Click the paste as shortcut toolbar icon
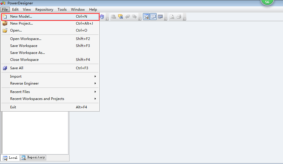This screenshot has width=283, height=164. pos(114,17)
